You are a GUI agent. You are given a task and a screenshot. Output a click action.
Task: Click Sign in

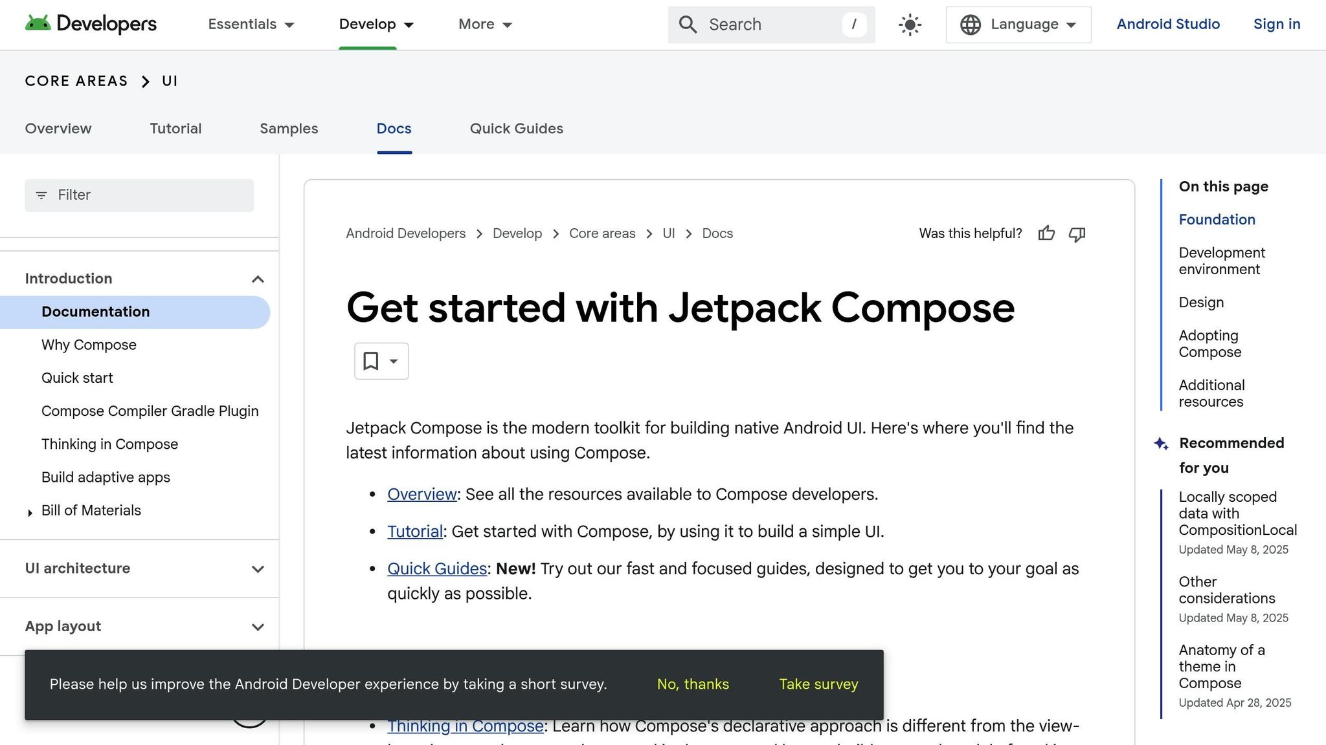click(x=1277, y=24)
